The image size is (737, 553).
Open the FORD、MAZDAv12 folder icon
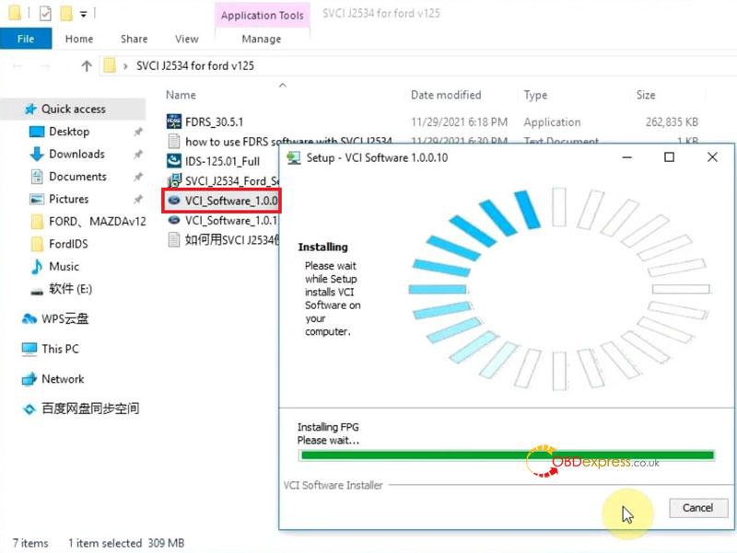[x=37, y=221]
